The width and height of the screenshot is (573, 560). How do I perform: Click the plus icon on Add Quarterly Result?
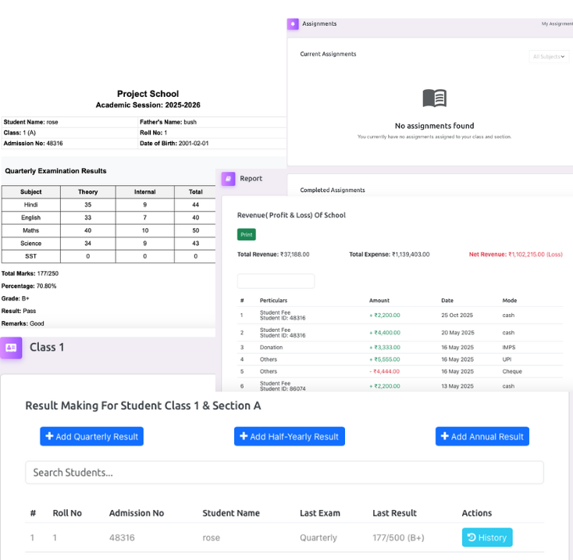point(49,437)
